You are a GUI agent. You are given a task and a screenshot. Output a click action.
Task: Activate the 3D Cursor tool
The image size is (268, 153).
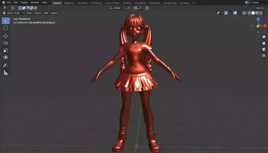[6, 28]
